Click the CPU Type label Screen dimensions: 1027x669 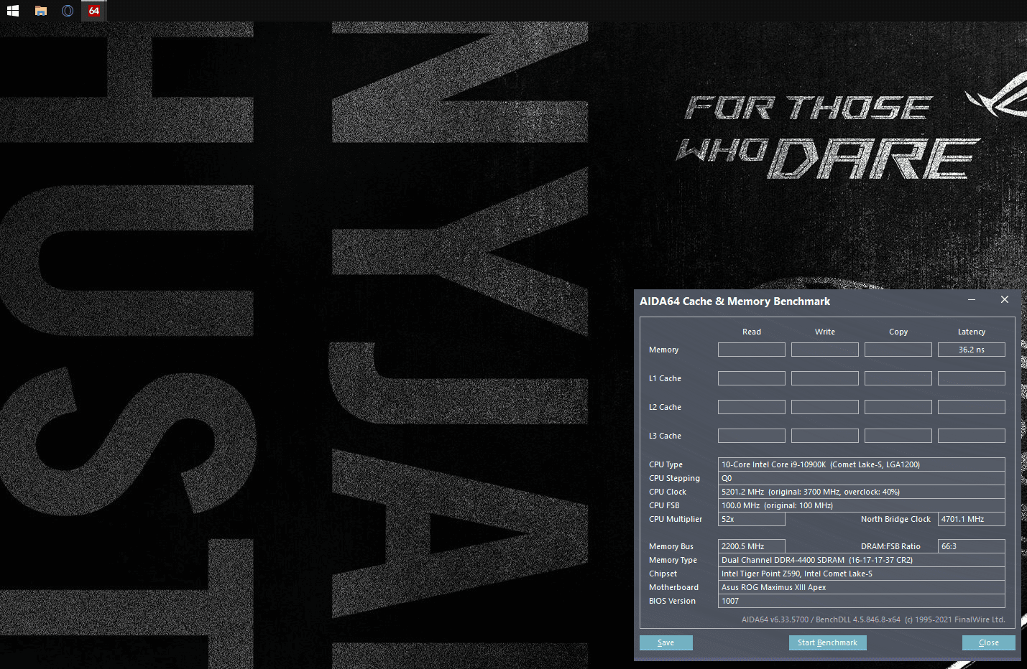point(666,464)
